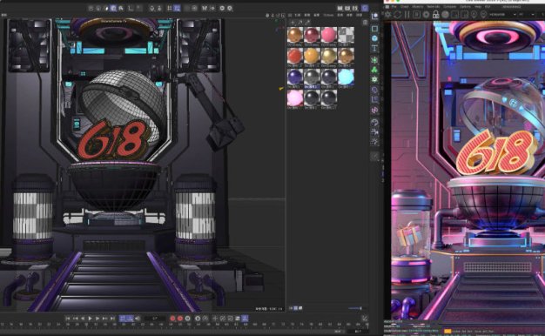Select the dark purple material swatch
545x336 pixels.
(x=295, y=77)
